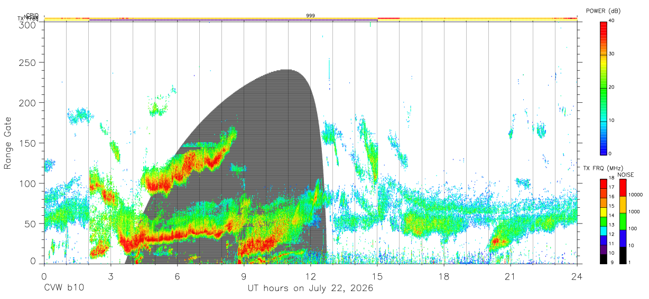Click the CVW b10 radar beam label

pos(64,288)
